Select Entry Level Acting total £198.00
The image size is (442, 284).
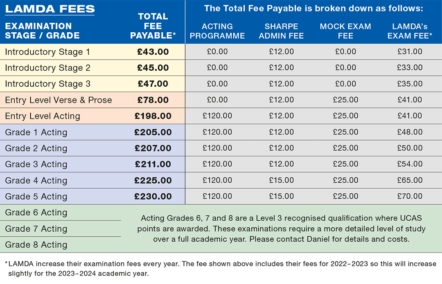(x=153, y=116)
